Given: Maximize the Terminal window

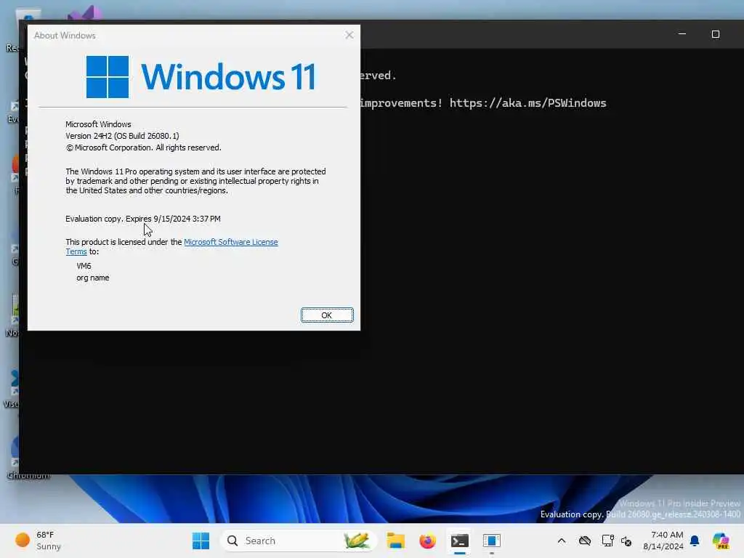Looking at the screenshot, I should (x=716, y=34).
